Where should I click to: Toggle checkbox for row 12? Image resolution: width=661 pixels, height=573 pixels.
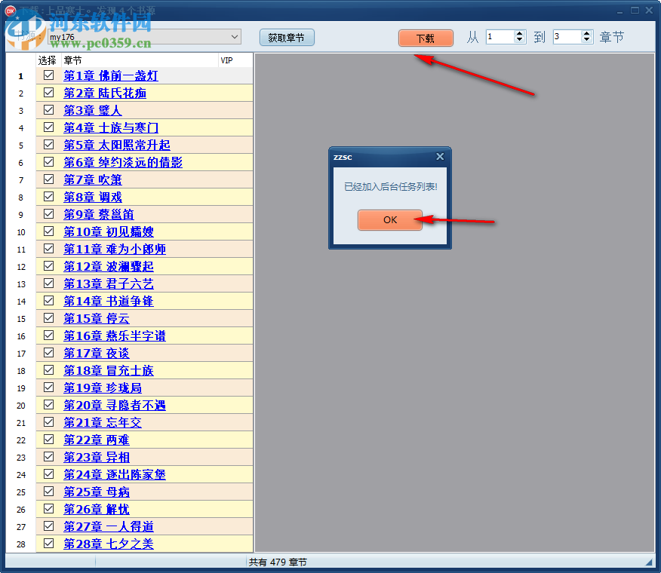(x=49, y=266)
